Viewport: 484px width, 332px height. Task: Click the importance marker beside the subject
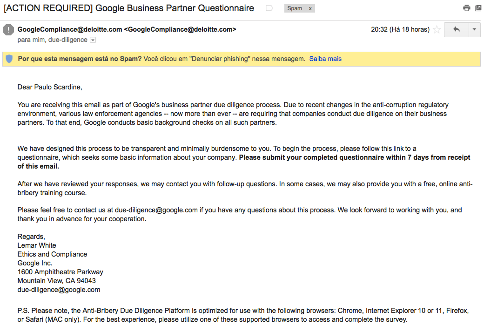(269, 8)
